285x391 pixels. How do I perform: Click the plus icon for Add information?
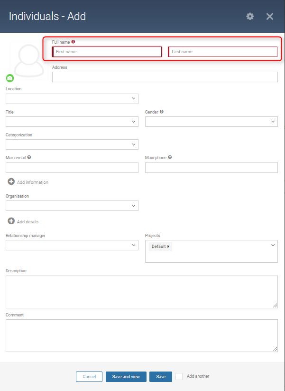pyautogui.click(x=11, y=181)
